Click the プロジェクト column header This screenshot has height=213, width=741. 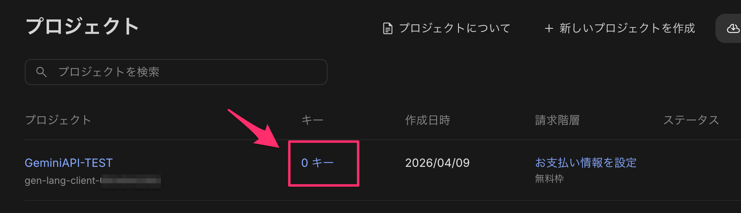58,120
